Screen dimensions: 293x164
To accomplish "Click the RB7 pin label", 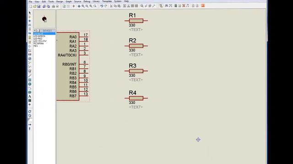I will [x=73, y=96].
